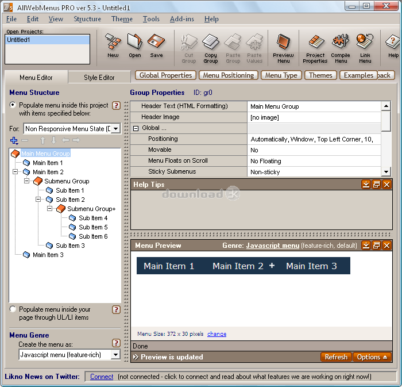Close the Help Tips panel
This screenshot has height=387, width=402.
(387, 185)
